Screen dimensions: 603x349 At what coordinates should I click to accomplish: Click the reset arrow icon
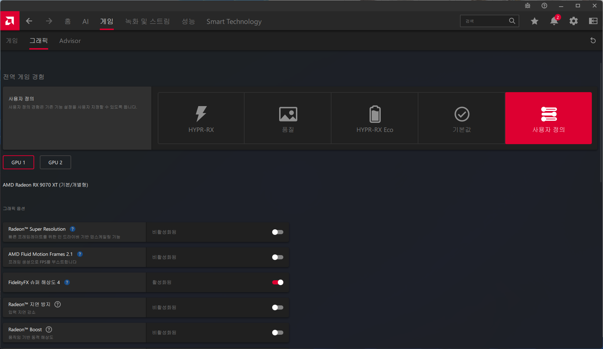click(x=593, y=40)
